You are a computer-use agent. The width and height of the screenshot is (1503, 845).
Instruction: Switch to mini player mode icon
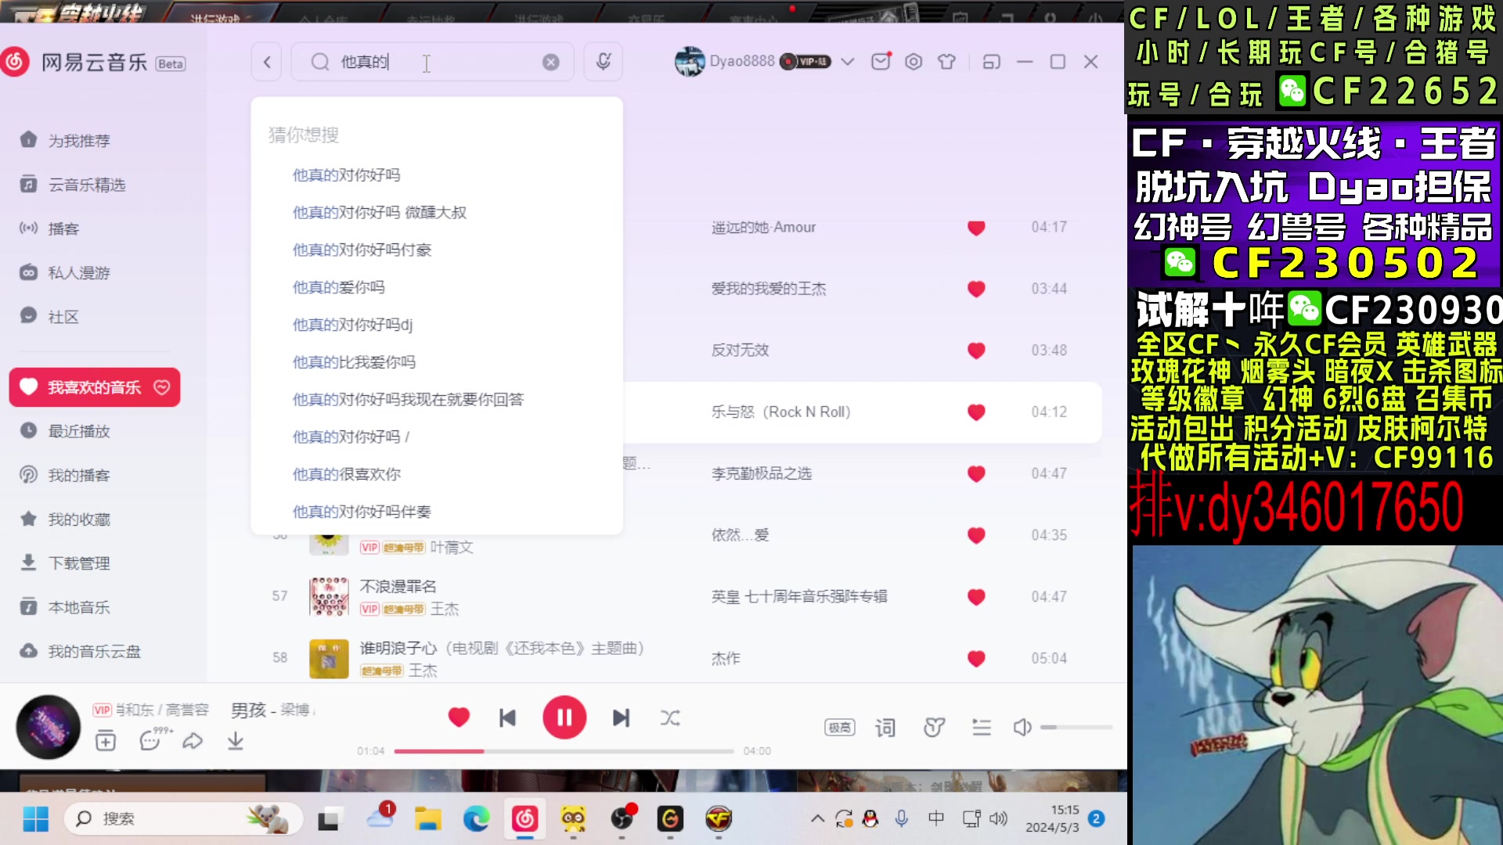(x=992, y=62)
